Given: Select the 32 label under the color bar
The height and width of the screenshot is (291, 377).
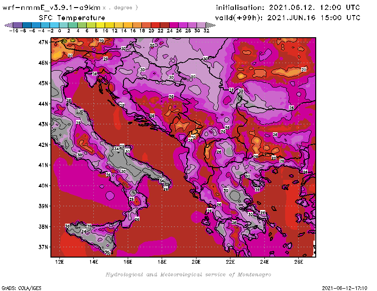Looking at the screenshot, I should click(206, 31).
